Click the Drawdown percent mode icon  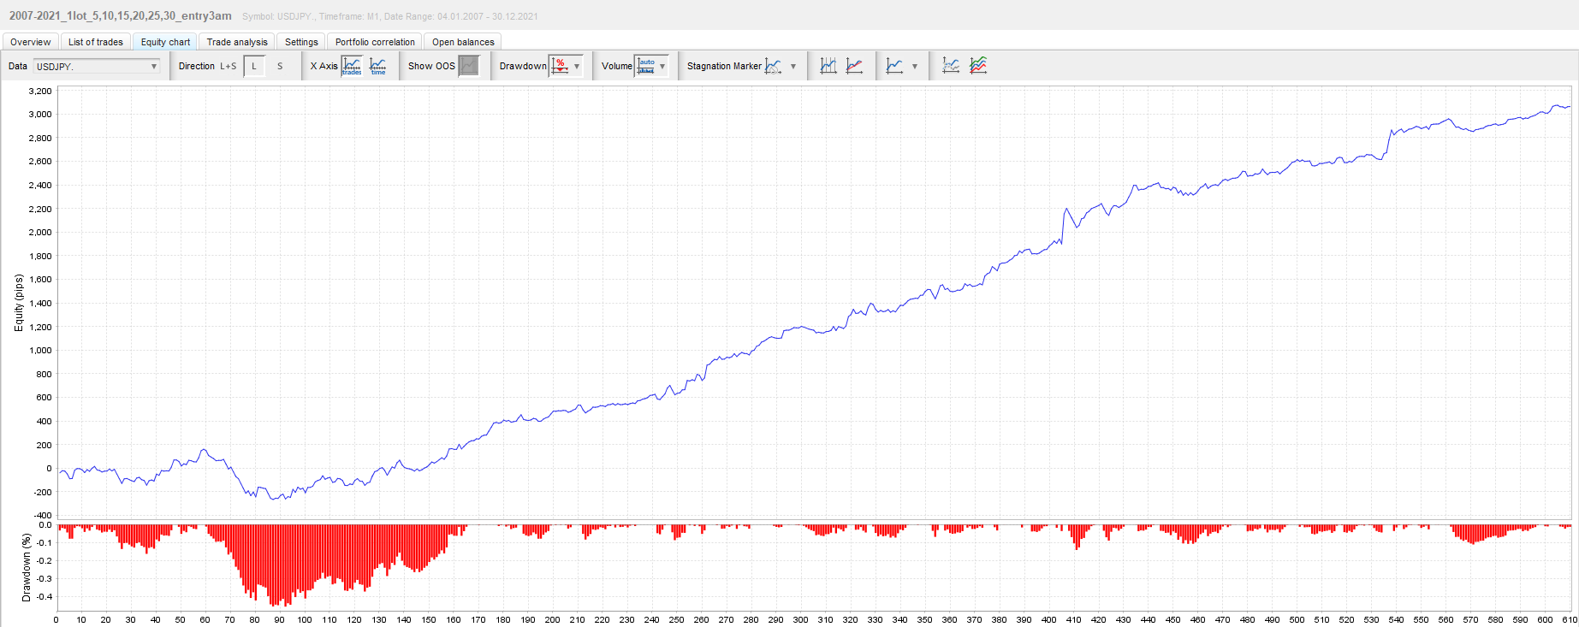(x=560, y=66)
